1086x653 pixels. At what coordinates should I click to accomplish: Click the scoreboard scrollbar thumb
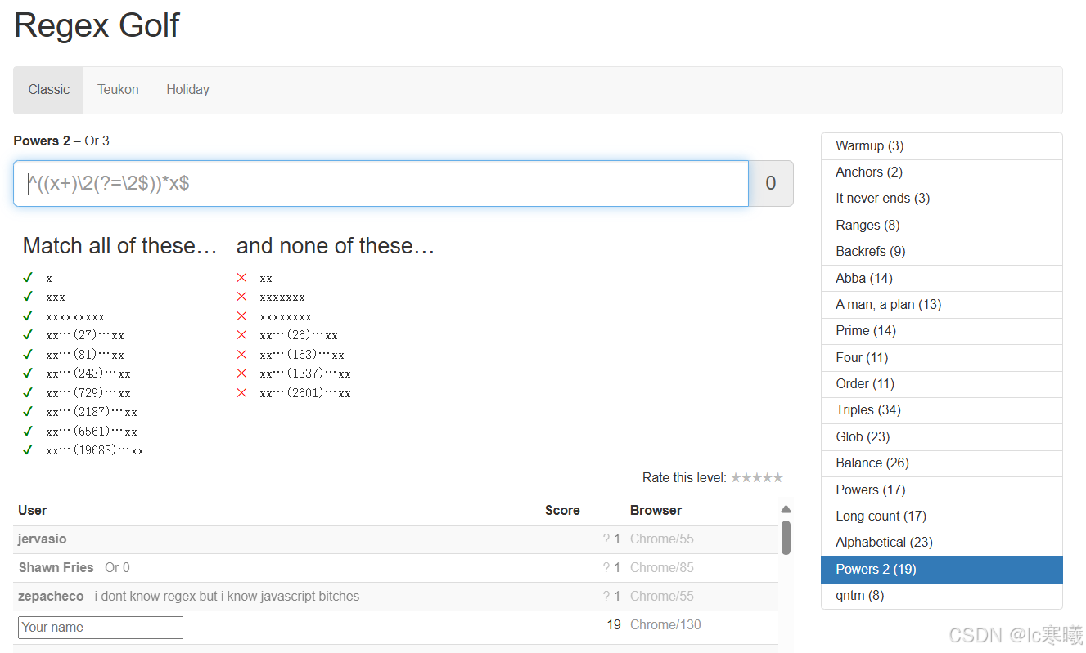pos(786,537)
